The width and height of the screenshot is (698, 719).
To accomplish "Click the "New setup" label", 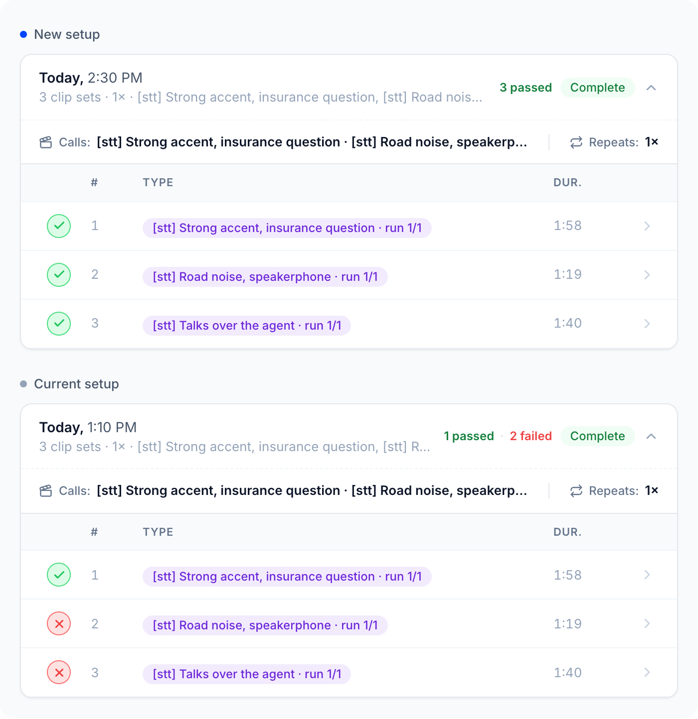I will coord(67,34).
